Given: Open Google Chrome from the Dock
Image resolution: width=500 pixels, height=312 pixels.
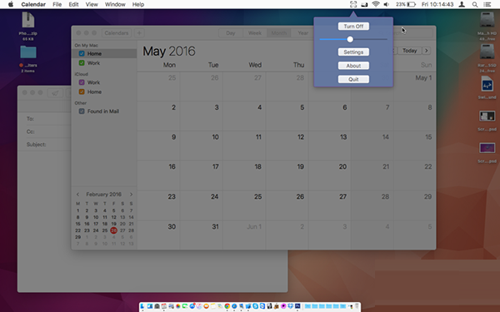Looking at the screenshot, I should 227,306.
